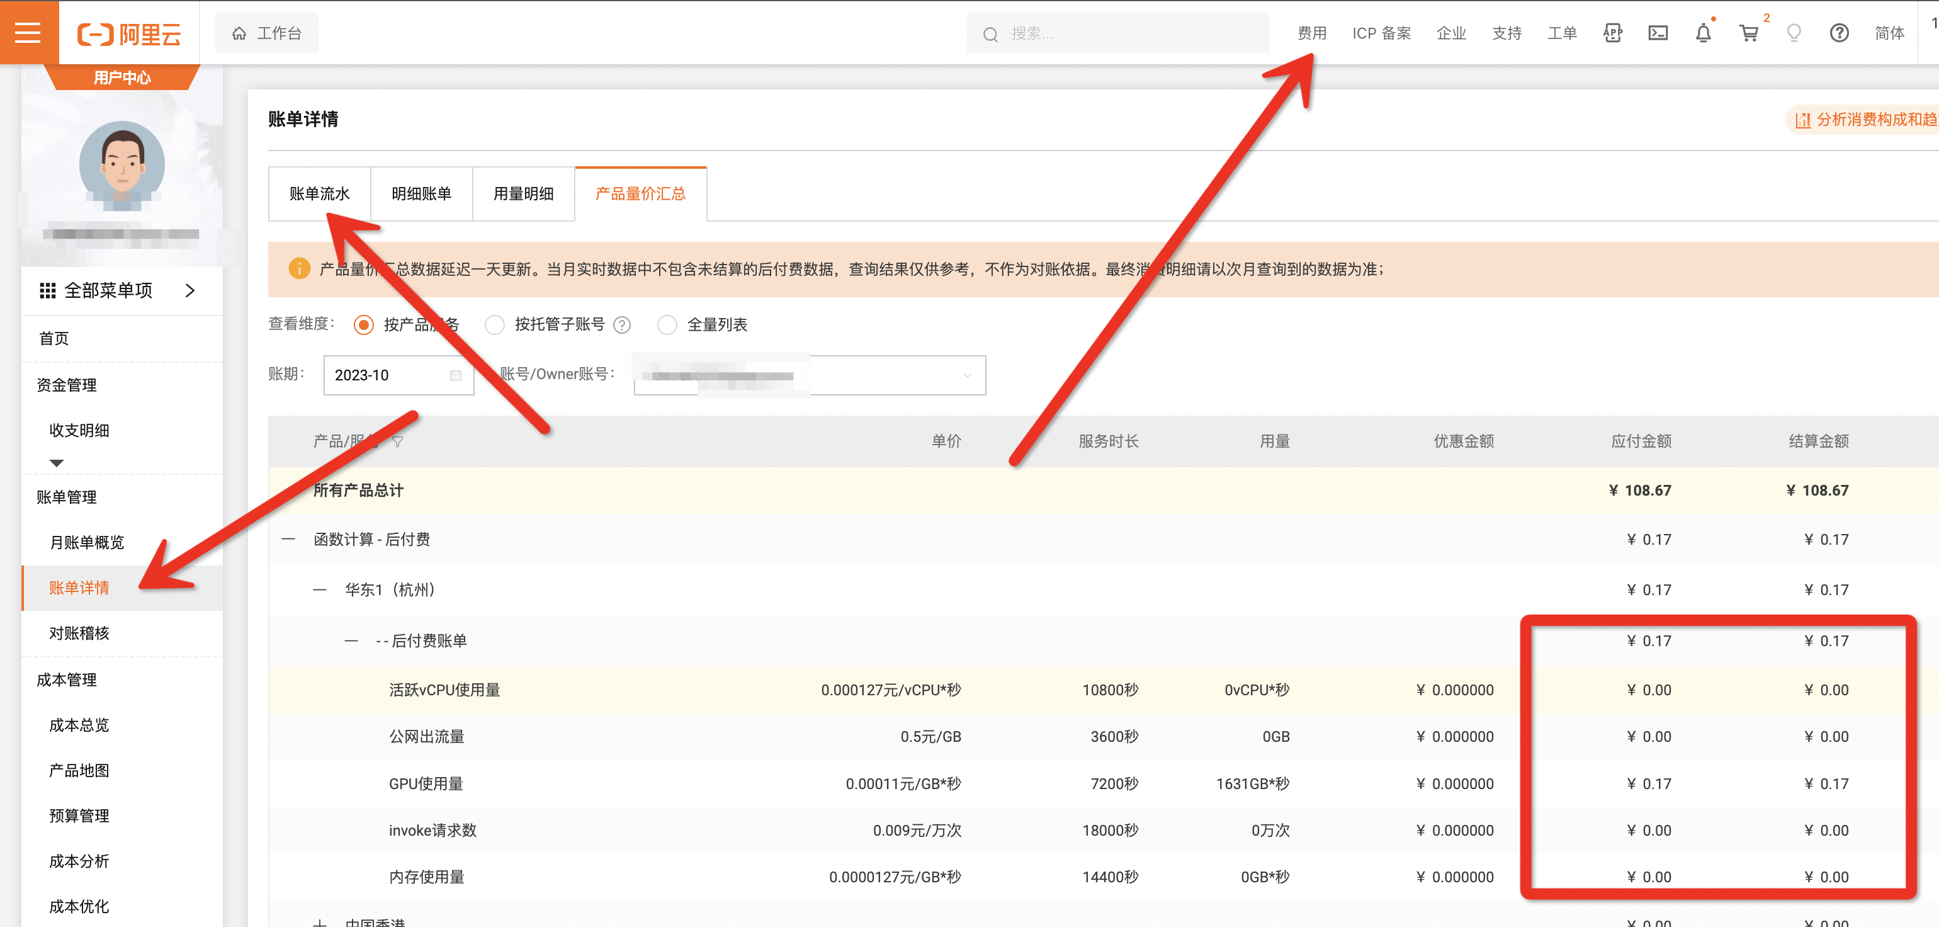Open notifications bell
Image resolution: width=1939 pixels, height=927 pixels.
point(1704,33)
